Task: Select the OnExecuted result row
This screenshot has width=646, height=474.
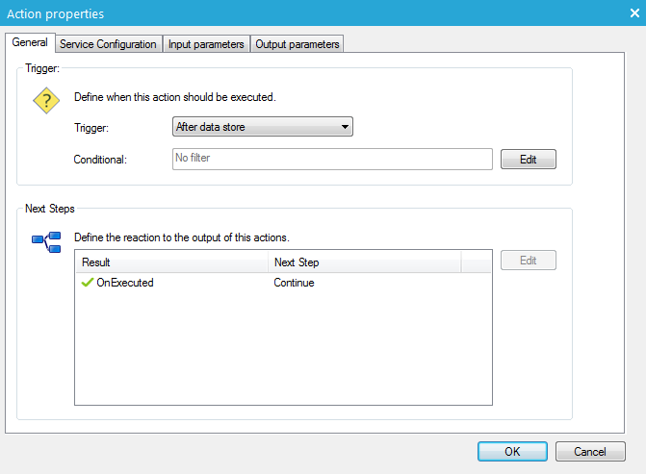Action: (x=125, y=283)
